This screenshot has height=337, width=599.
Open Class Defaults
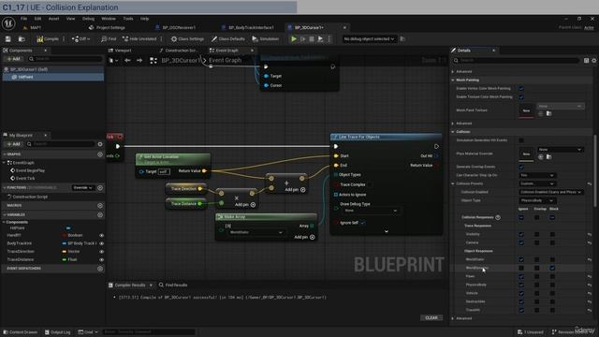pyautogui.click(x=228, y=39)
